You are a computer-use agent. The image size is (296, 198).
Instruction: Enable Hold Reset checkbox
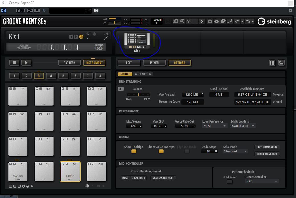point(230,182)
